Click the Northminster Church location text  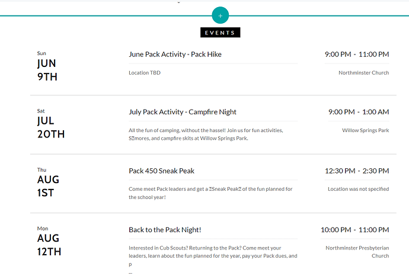coord(363,73)
